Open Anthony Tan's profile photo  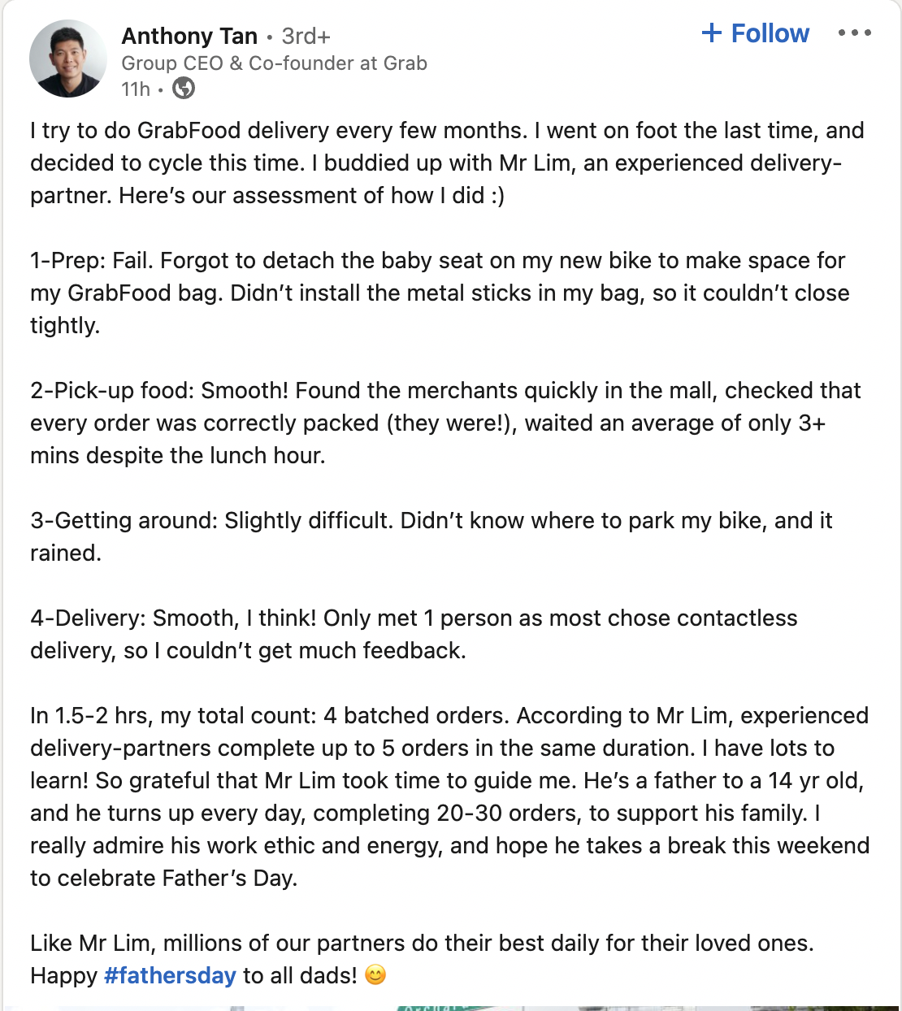tap(68, 59)
